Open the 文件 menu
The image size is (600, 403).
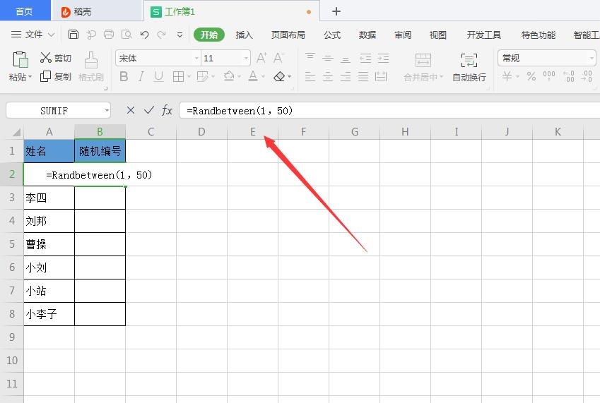pos(33,35)
